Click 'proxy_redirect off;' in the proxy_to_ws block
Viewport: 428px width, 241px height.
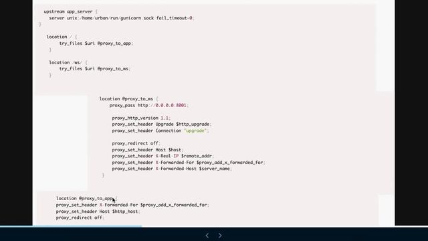(136, 143)
